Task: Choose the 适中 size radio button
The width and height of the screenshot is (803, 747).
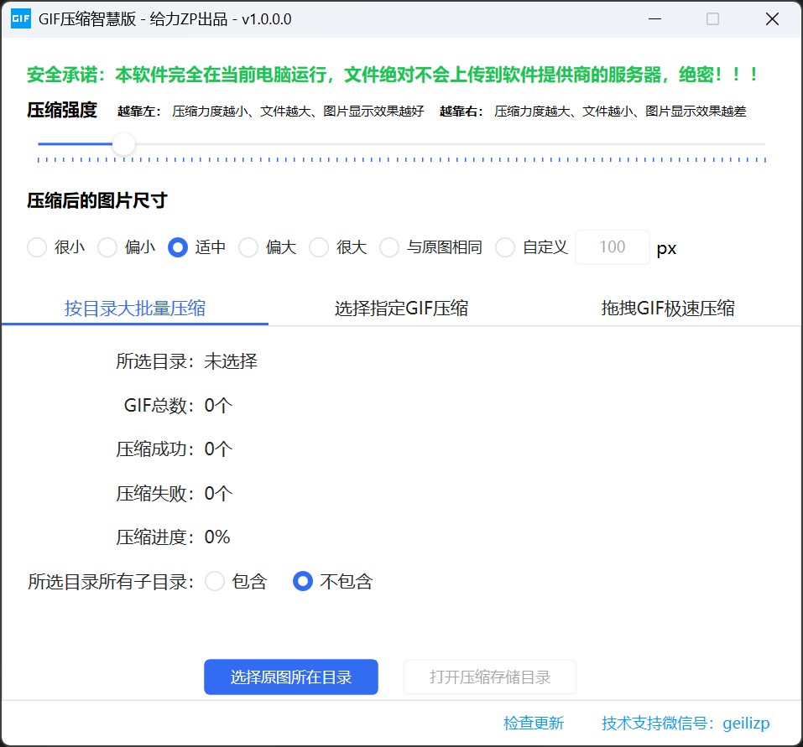Action: [178, 247]
